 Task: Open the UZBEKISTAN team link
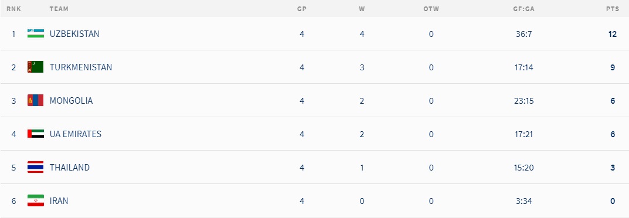click(x=74, y=34)
